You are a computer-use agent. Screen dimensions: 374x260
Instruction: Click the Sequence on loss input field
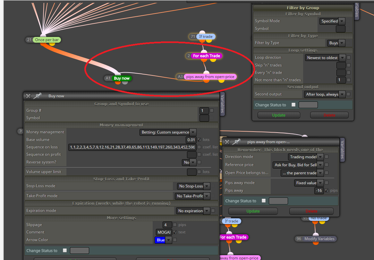132,147
